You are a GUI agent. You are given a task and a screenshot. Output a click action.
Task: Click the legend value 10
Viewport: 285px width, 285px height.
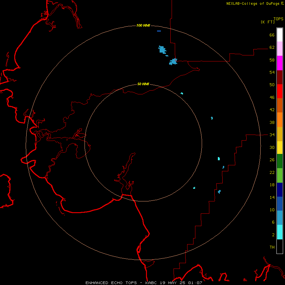coord(272,210)
